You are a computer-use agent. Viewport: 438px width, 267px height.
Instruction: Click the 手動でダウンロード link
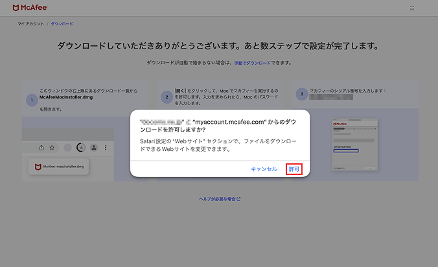(x=252, y=63)
